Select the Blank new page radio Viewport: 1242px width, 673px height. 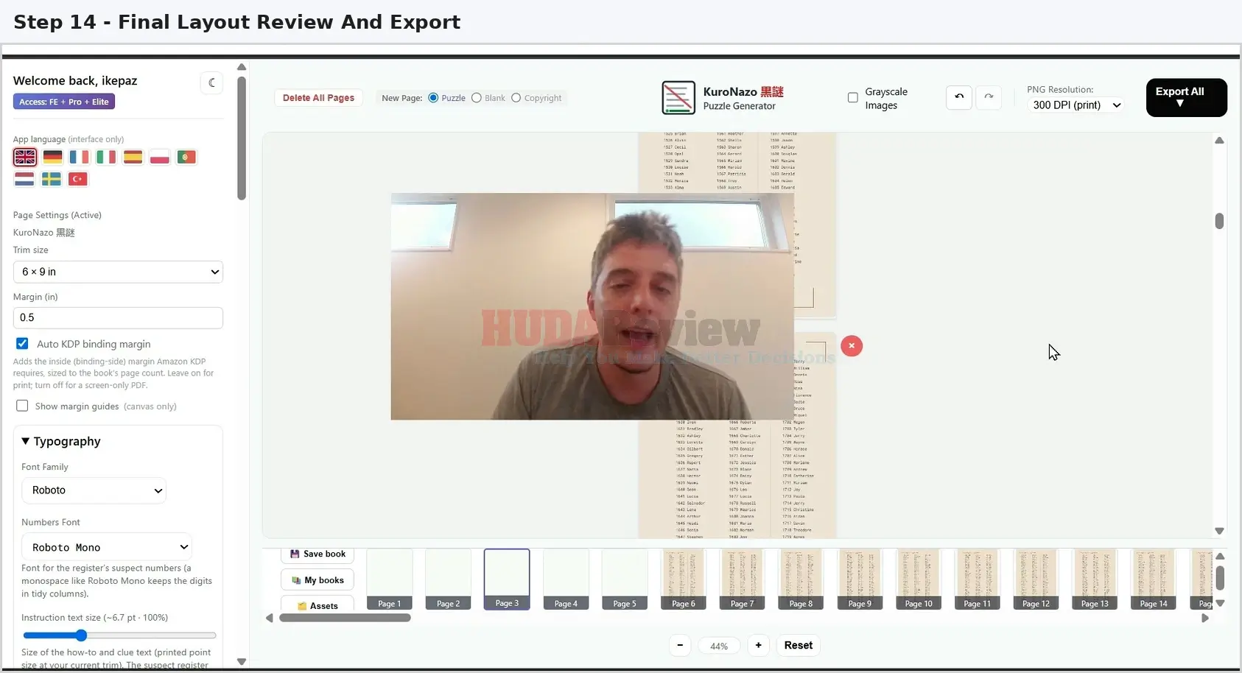[x=477, y=98]
